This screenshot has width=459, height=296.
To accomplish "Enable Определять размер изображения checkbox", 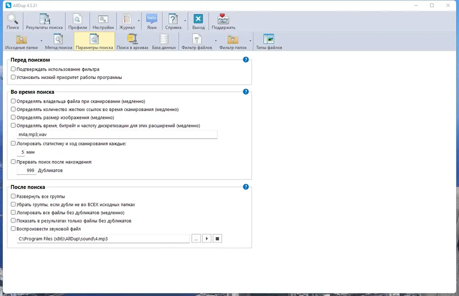I will tap(13, 117).
